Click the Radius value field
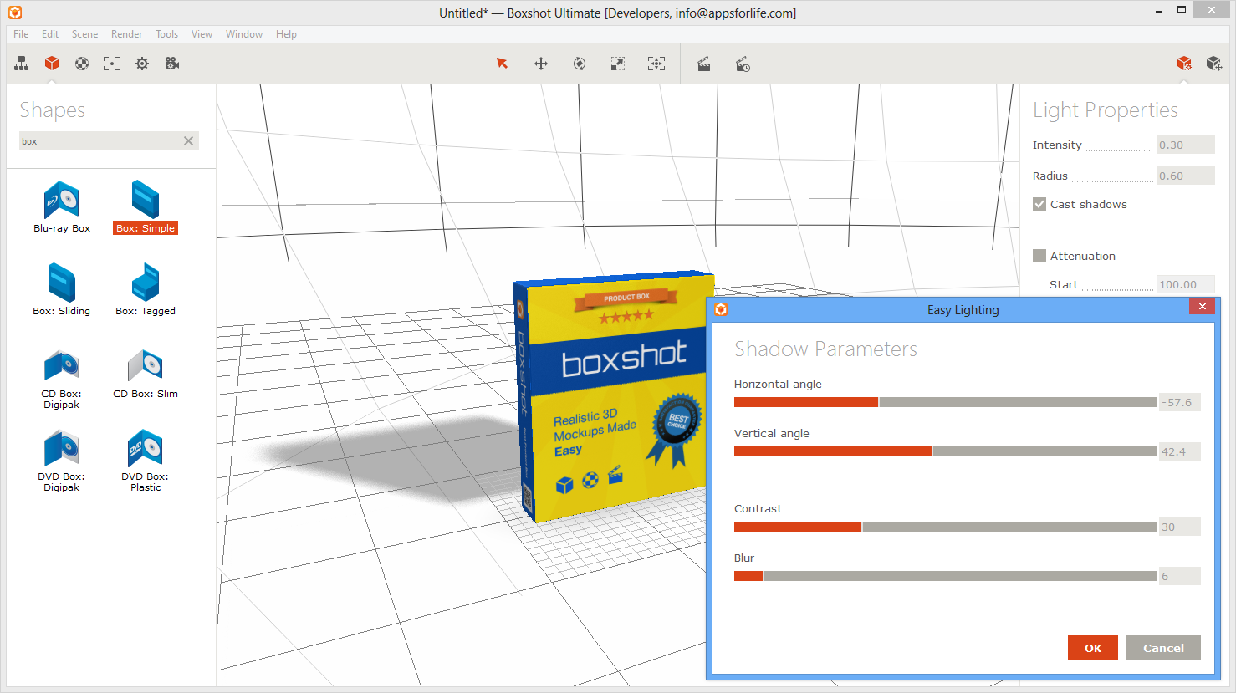Image resolution: width=1236 pixels, height=693 pixels. point(1185,176)
